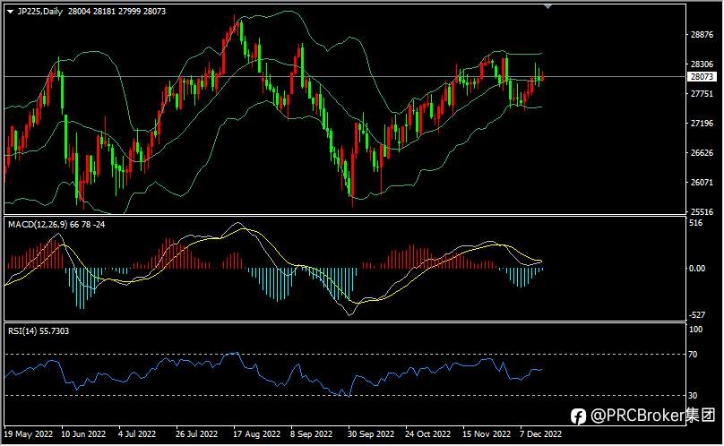Click the OHLC values 28004 28181 27999 28073
724x446 pixels.
click(x=116, y=12)
